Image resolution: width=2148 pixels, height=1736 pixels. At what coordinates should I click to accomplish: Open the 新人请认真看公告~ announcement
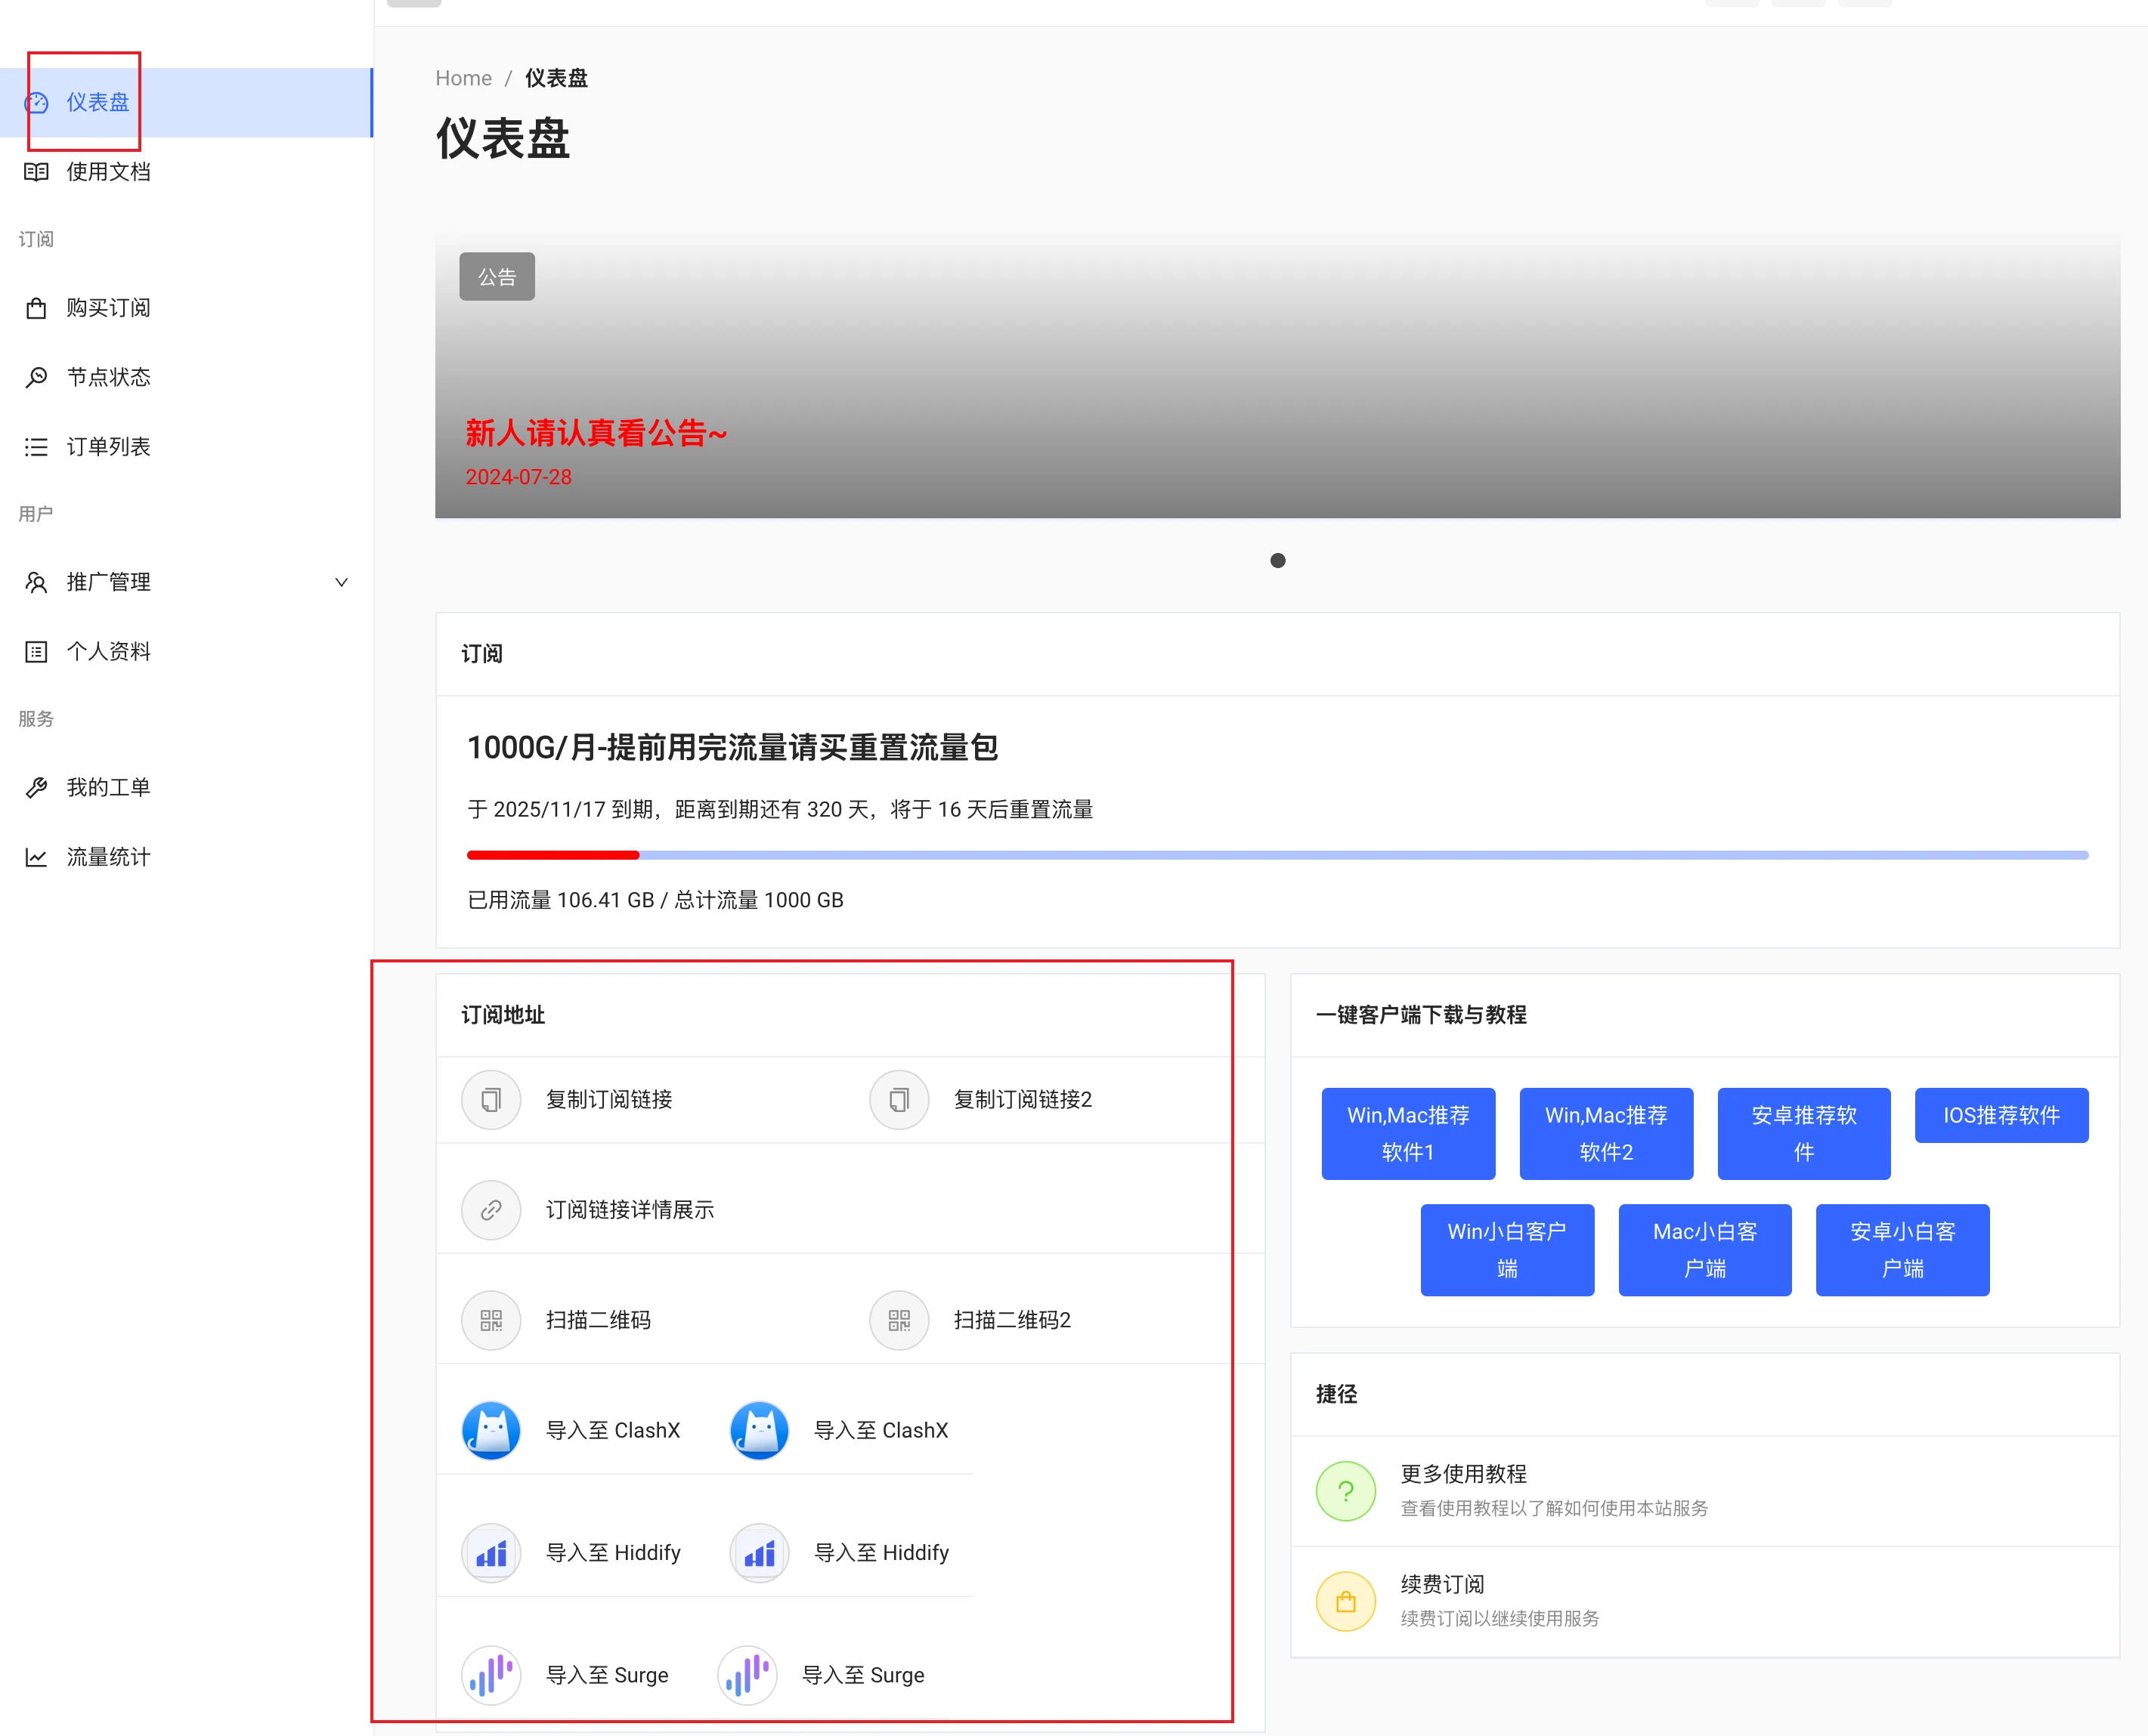coord(596,433)
